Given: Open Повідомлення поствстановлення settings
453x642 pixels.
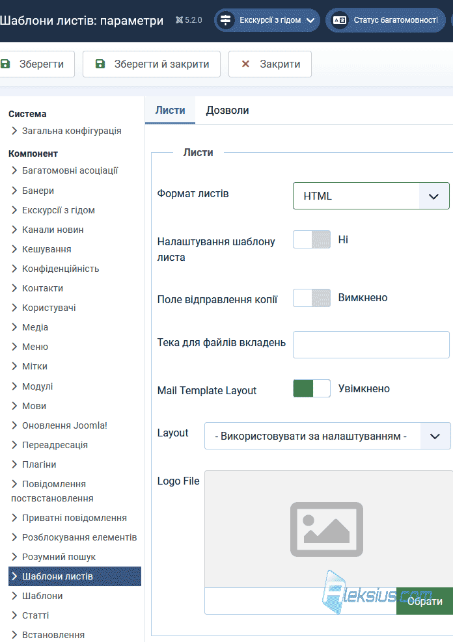Looking at the screenshot, I should pos(53,491).
